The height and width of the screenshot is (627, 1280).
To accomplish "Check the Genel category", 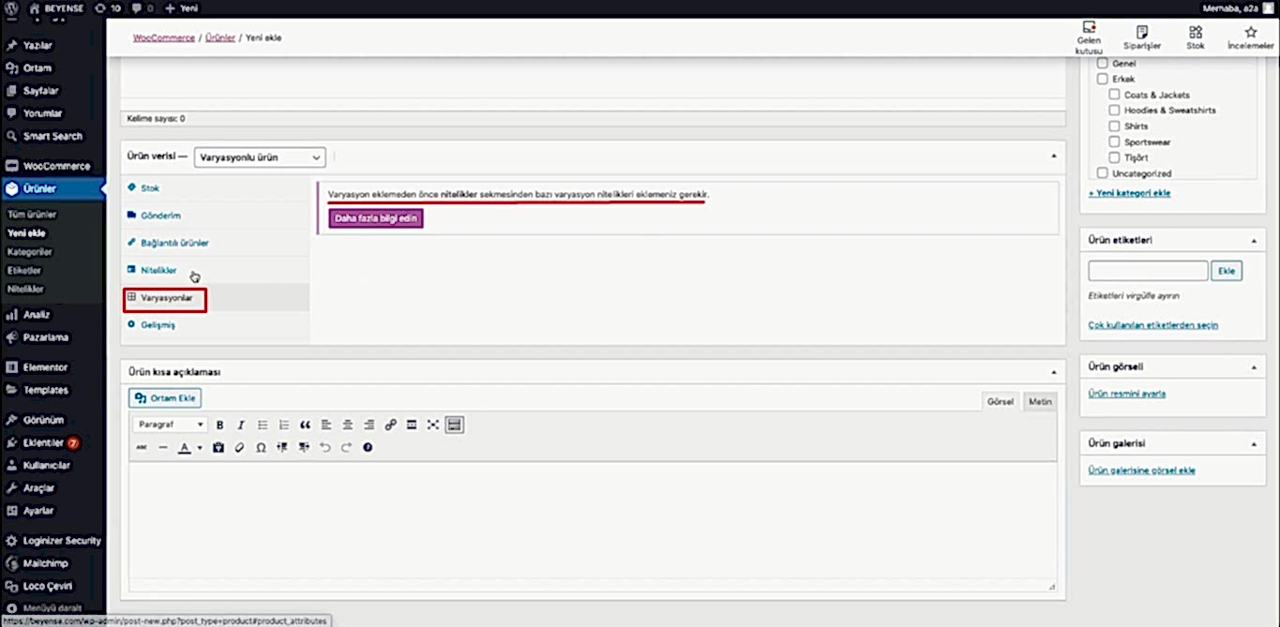I will [x=1103, y=64].
